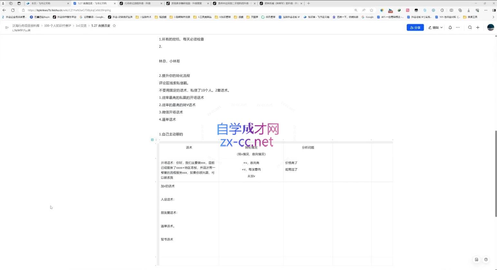Open the more options ellipsis menu icon
Screen dimensions: 497x270
tap(458, 27)
